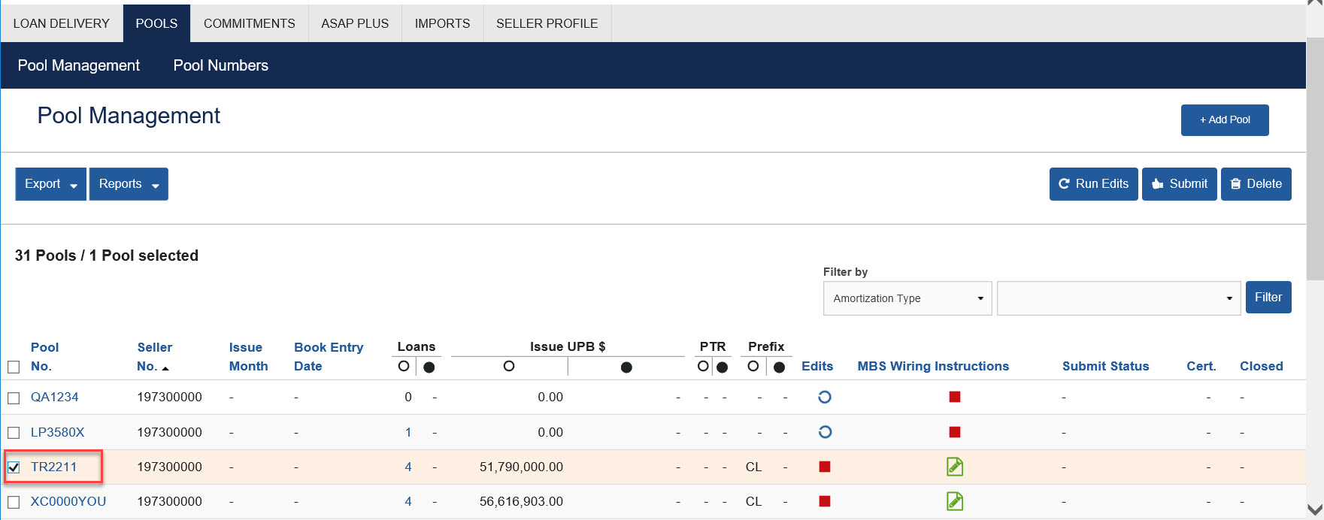Click the edits spinner icon for LP3580X

coord(825,432)
